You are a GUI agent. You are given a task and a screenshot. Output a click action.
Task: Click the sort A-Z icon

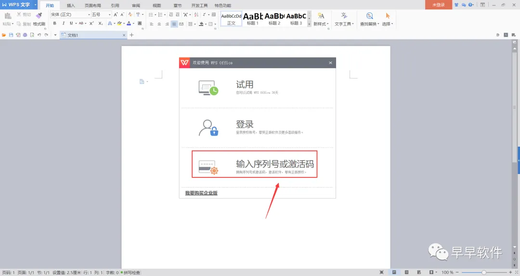pyautogui.click(x=196, y=14)
